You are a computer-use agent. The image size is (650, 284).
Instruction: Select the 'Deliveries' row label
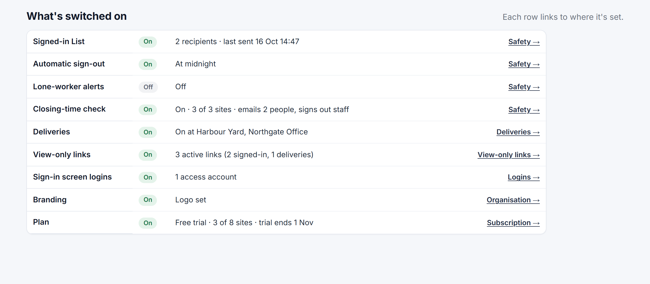coord(52,132)
